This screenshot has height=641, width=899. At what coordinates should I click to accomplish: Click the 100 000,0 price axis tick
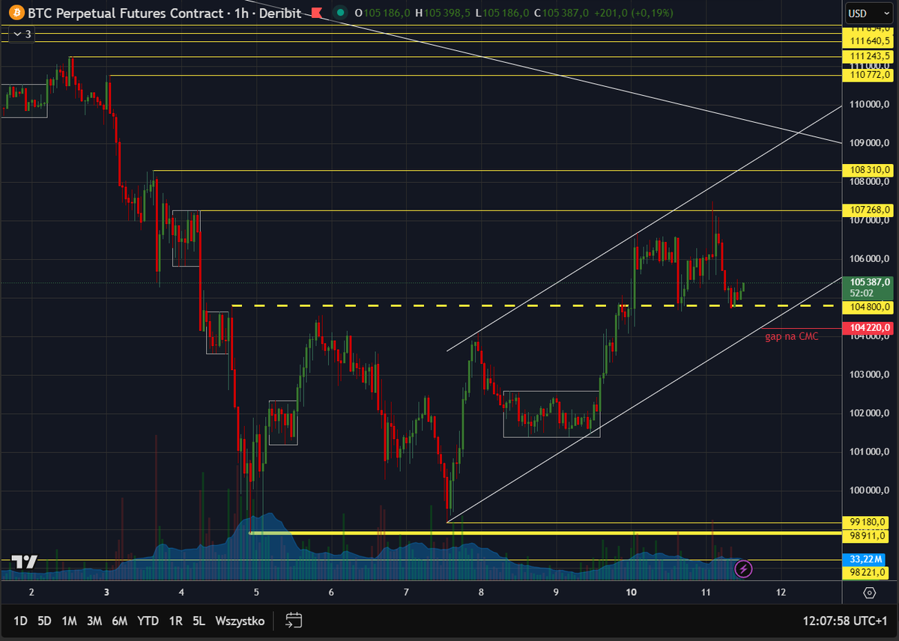pos(869,490)
